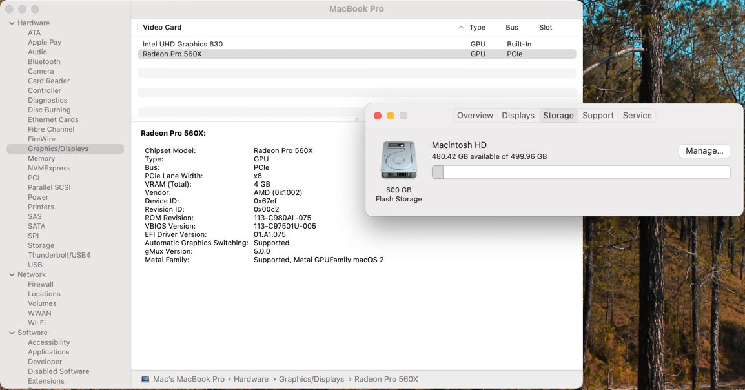Open Wi-Fi information in the sidebar
This screenshot has width=745, height=390.
pyautogui.click(x=37, y=322)
